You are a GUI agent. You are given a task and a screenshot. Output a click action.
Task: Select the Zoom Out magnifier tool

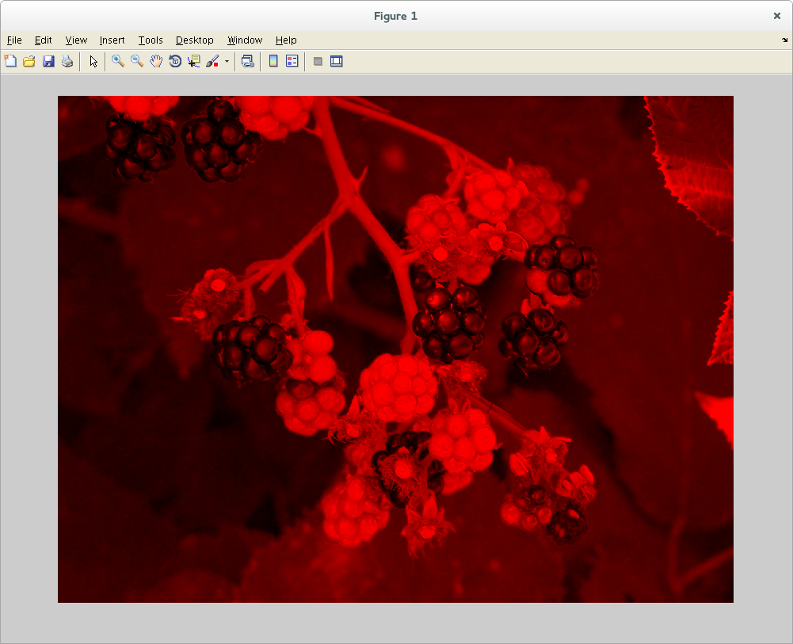(x=137, y=61)
